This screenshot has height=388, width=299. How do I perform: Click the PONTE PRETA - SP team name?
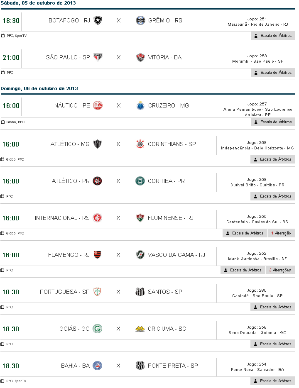pyautogui.click(x=173, y=366)
